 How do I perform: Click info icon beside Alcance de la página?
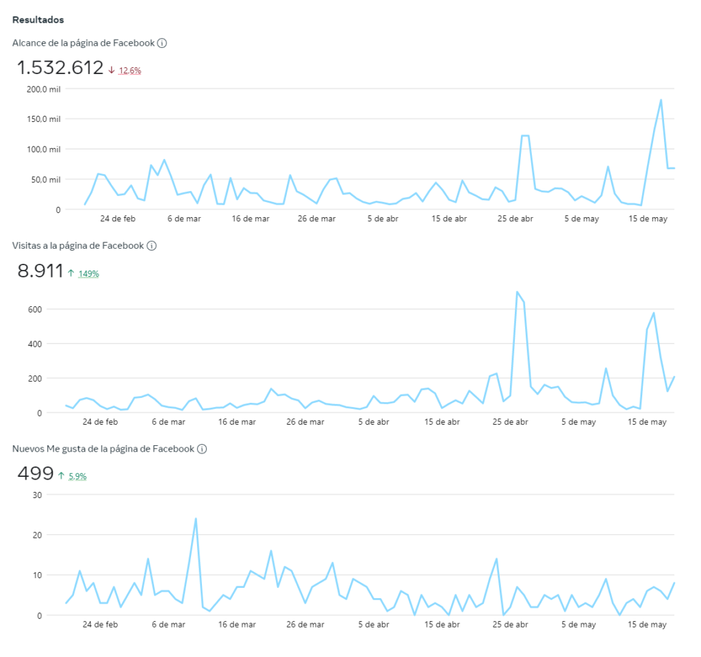(x=162, y=43)
